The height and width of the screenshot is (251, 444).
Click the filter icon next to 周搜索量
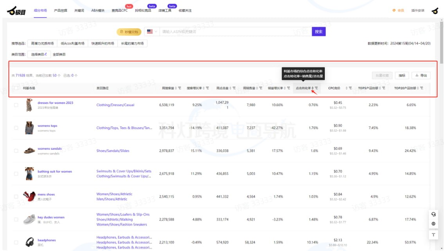coord(180,88)
